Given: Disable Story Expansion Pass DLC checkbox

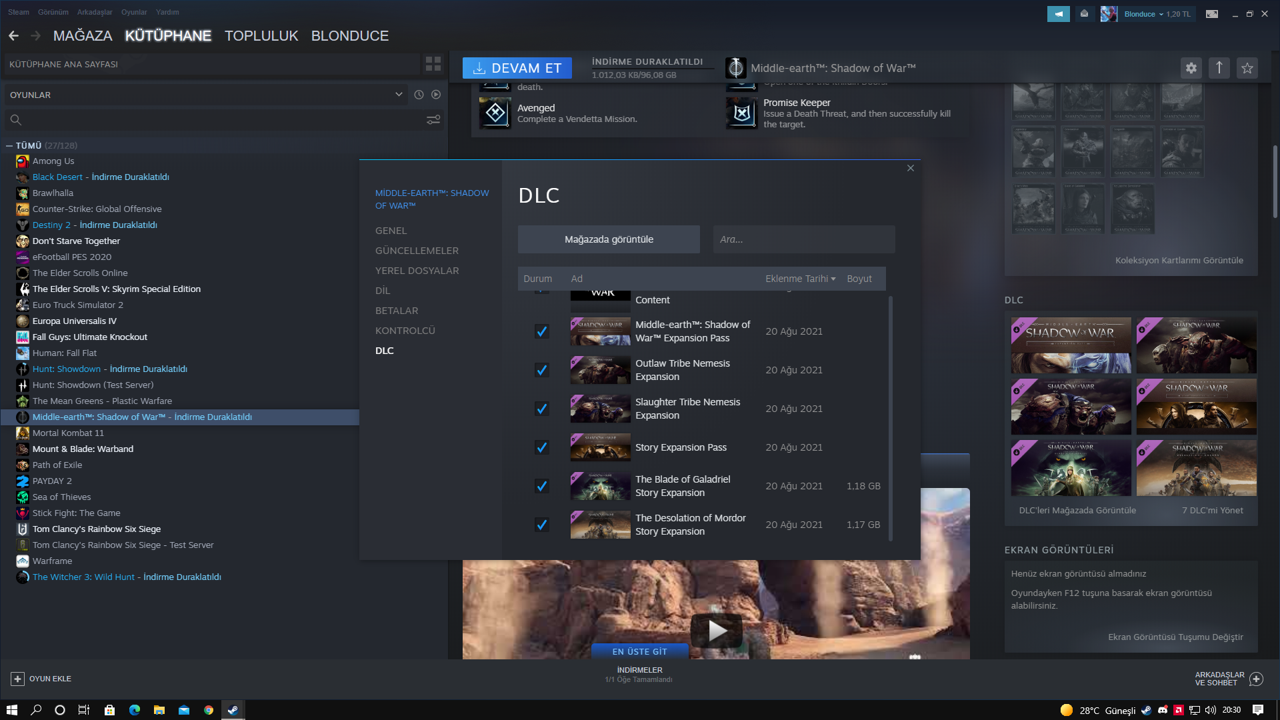Looking at the screenshot, I should (542, 447).
